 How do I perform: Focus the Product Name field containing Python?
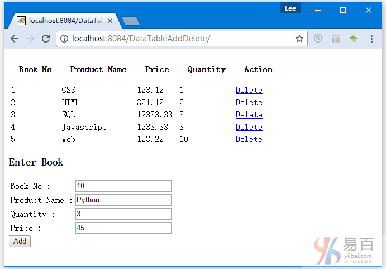pyautogui.click(x=123, y=200)
